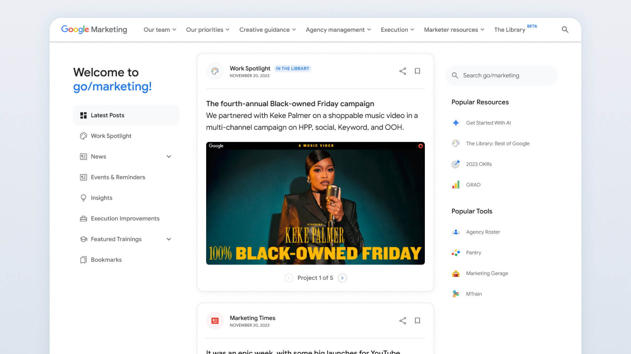Click the News newspaper icon in sidebar
The height and width of the screenshot is (354, 631).
point(83,157)
